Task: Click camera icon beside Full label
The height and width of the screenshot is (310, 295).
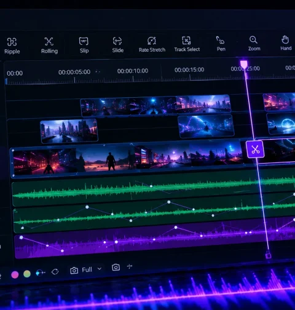Action: [x=74, y=271]
